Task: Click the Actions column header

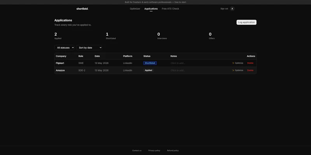Action: (x=251, y=56)
